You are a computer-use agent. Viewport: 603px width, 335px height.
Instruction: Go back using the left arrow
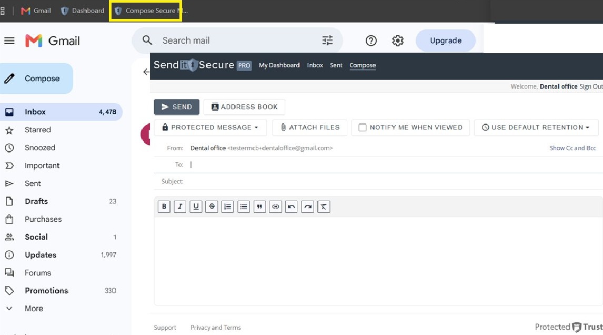pyautogui.click(x=146, y=72)
